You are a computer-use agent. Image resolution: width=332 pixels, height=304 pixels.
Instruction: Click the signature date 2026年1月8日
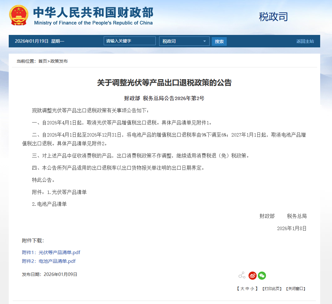pyautogui.click(x=292, y=228)
